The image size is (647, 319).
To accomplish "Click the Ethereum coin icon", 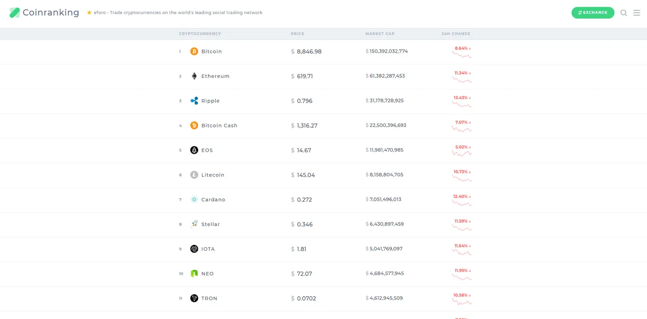I will tap(194, 76).
